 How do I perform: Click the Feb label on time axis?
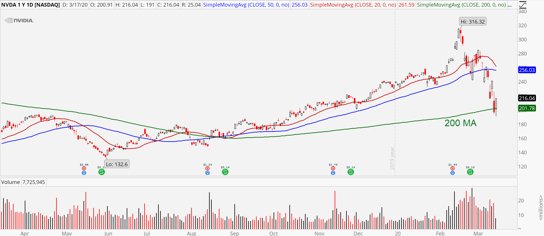pyautogui.click(x=440, y=233)
